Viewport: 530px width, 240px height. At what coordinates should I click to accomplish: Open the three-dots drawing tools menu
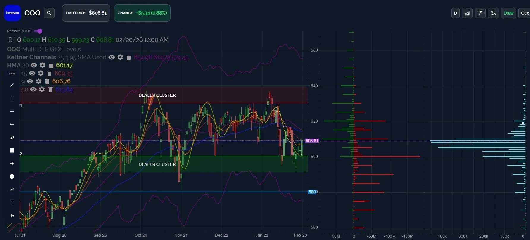click(x=12, y=74)
